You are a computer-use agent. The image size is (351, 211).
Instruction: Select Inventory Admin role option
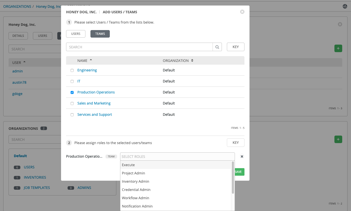(135, 181)
